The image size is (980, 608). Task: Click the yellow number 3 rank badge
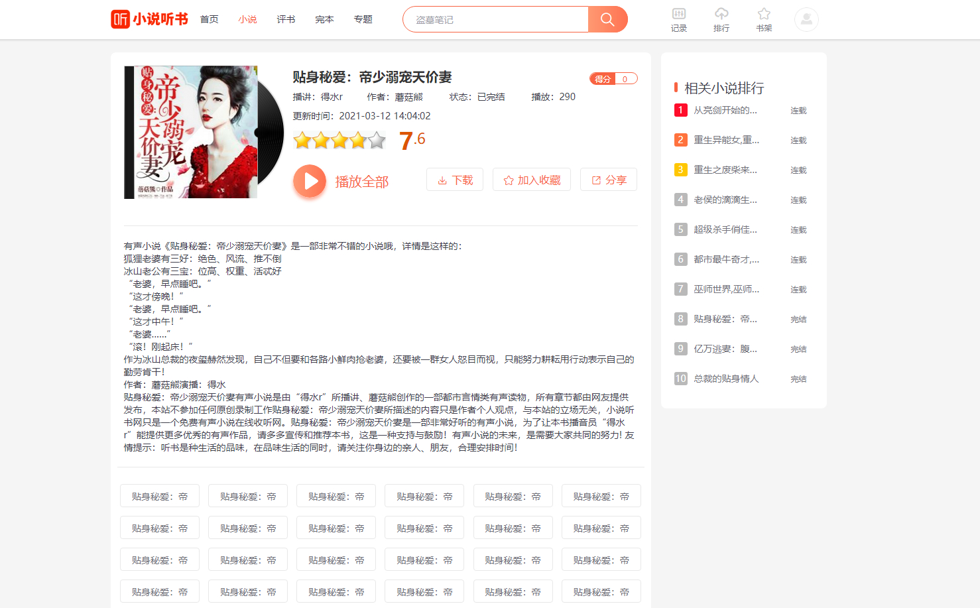point(680,170)
